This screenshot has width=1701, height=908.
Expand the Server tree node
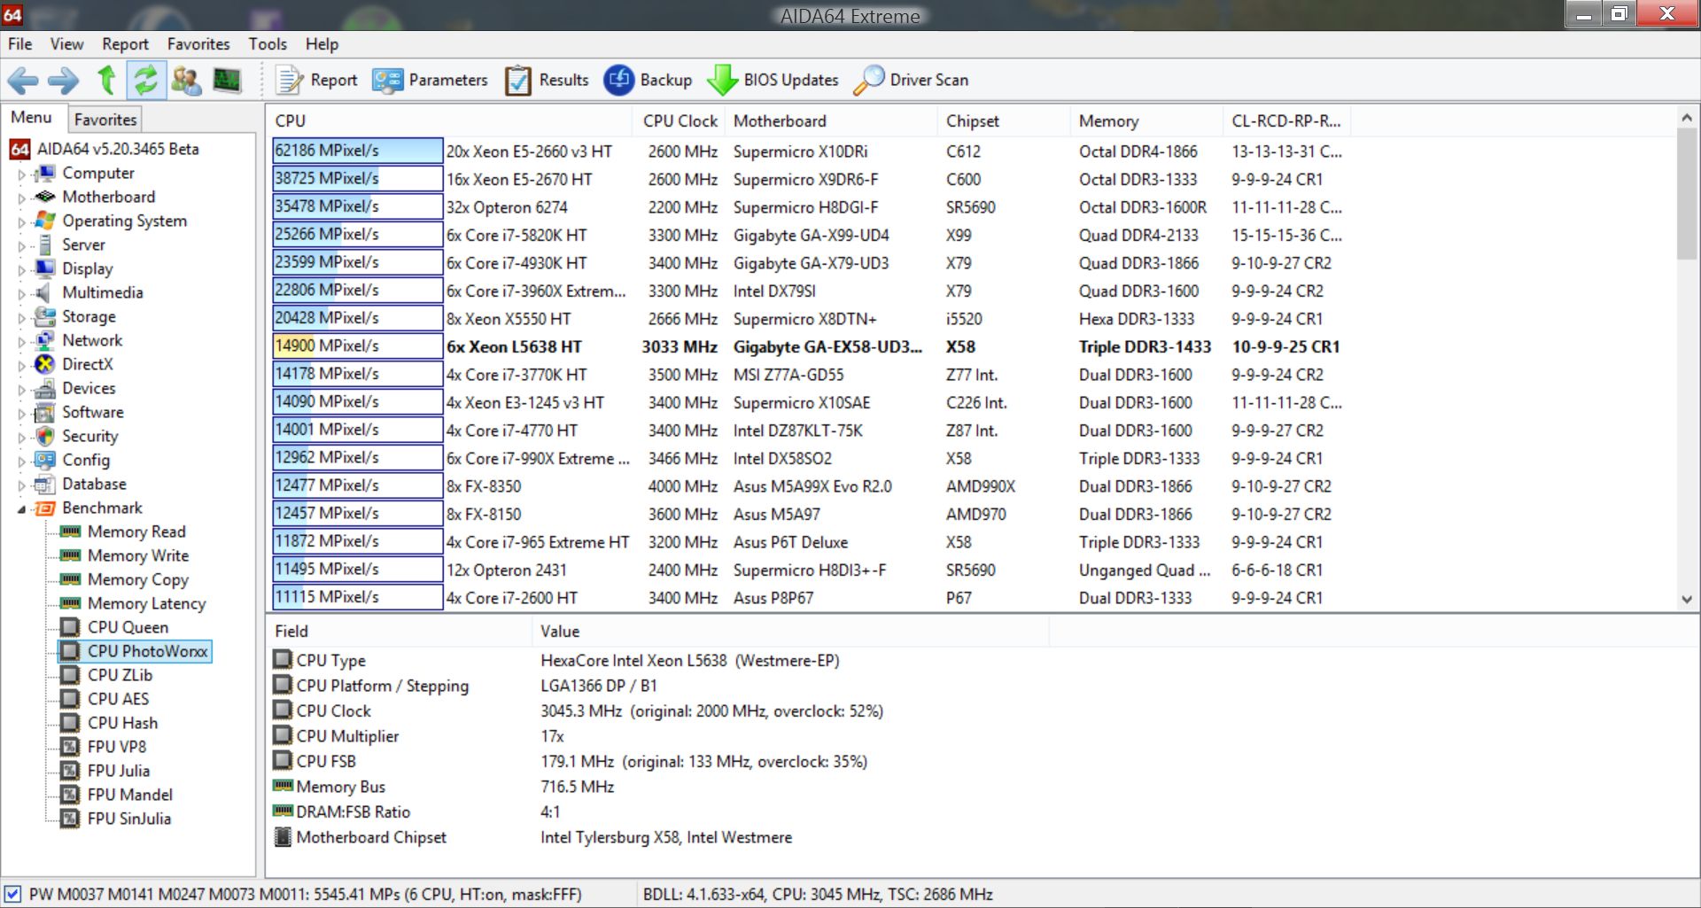pyautogui.click(x=22, y=246)
